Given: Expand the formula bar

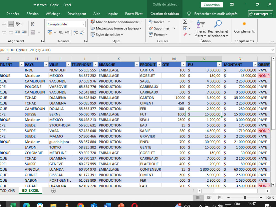Looking at the screenshot, I should (272, 50).
